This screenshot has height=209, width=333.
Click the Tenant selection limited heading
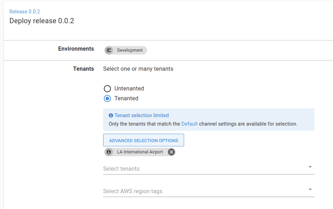coord(142,115)
